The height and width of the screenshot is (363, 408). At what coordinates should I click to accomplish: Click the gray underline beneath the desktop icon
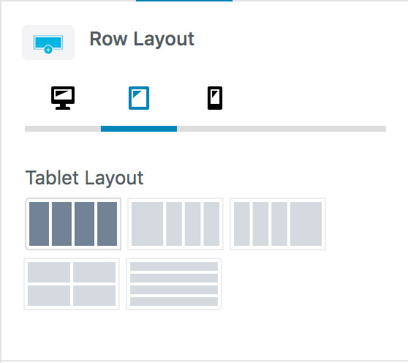[x=63, y=129]
